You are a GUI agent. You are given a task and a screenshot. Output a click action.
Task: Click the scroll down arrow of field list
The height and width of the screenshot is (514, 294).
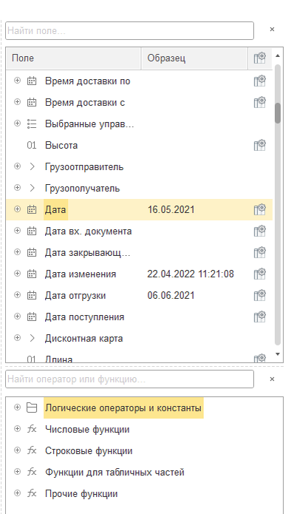pos(278,354)
